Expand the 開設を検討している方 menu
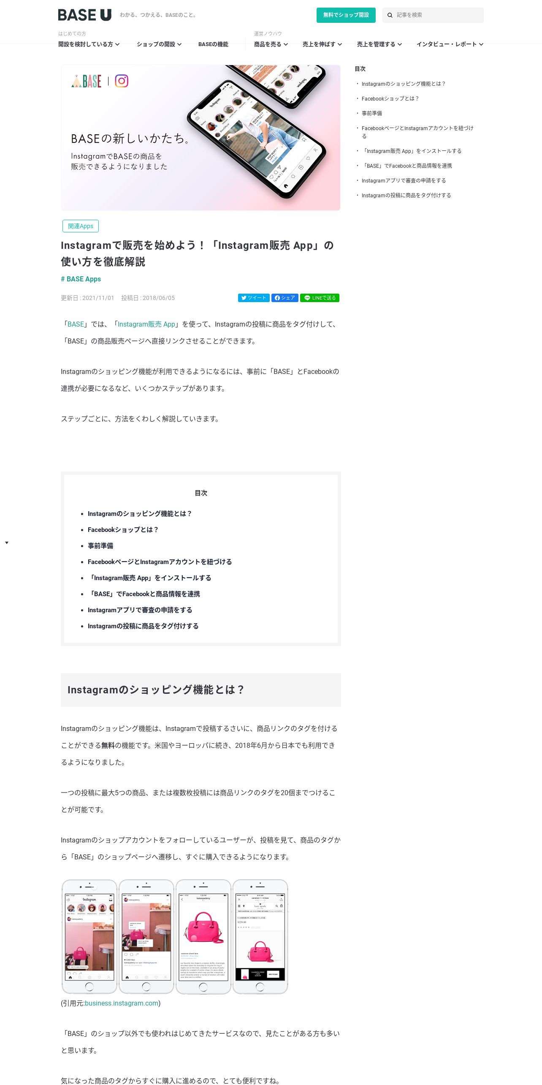Viewport: 542px width, 1085px height. (x=89, y=44)
